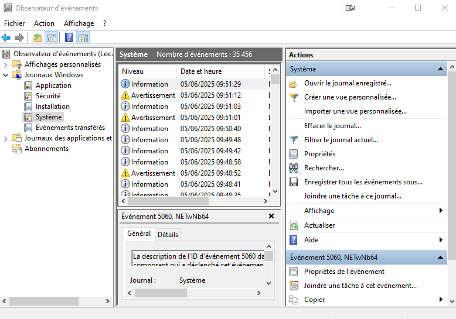Click the back arrow in the toolbar

click(x=6, y=38)
